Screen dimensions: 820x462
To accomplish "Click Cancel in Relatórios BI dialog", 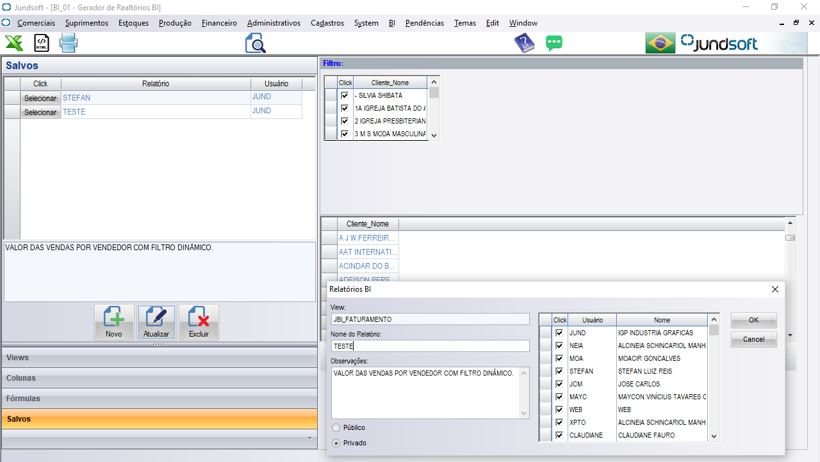I will click(753, 339).
